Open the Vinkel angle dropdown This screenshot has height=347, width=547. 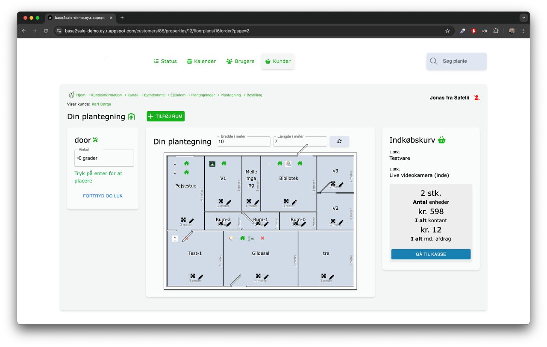coord(104,158)
